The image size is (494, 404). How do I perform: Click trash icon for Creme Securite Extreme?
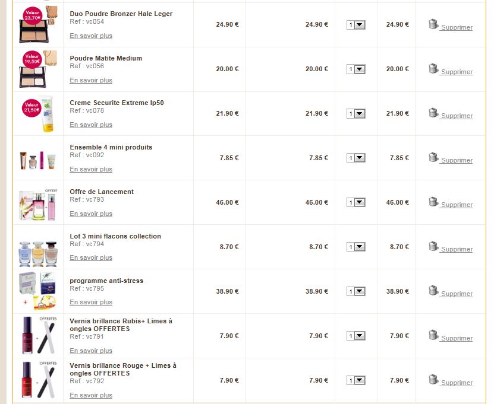[433, 113]
